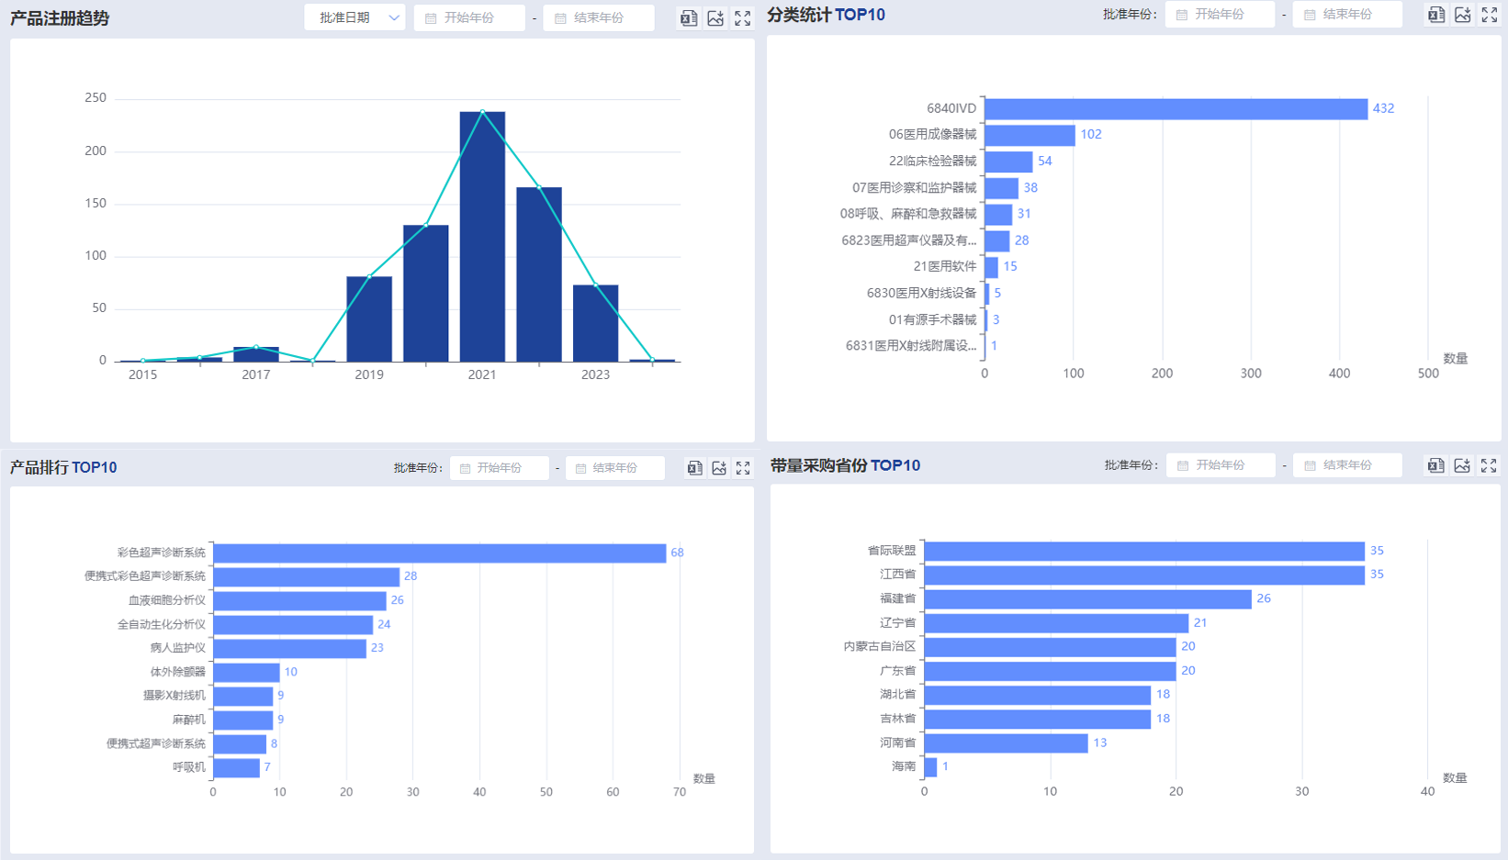Image resolution: width=1508 pixels, height=860 pixels.
Task: Select the 彩色超声诊断系统 bar
Action: tap(439, 553)
